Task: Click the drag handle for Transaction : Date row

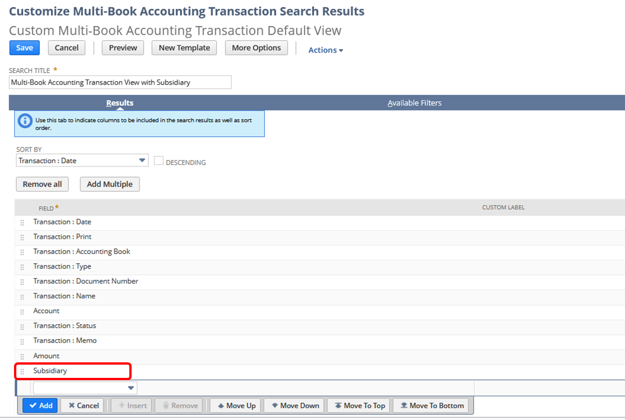Action: pyautogui.click(x=22, y=223)
